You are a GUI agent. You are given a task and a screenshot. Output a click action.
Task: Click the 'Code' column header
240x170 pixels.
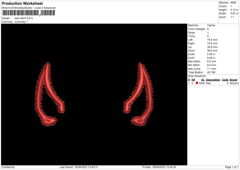pyautogui.click(x=225, y=80)
